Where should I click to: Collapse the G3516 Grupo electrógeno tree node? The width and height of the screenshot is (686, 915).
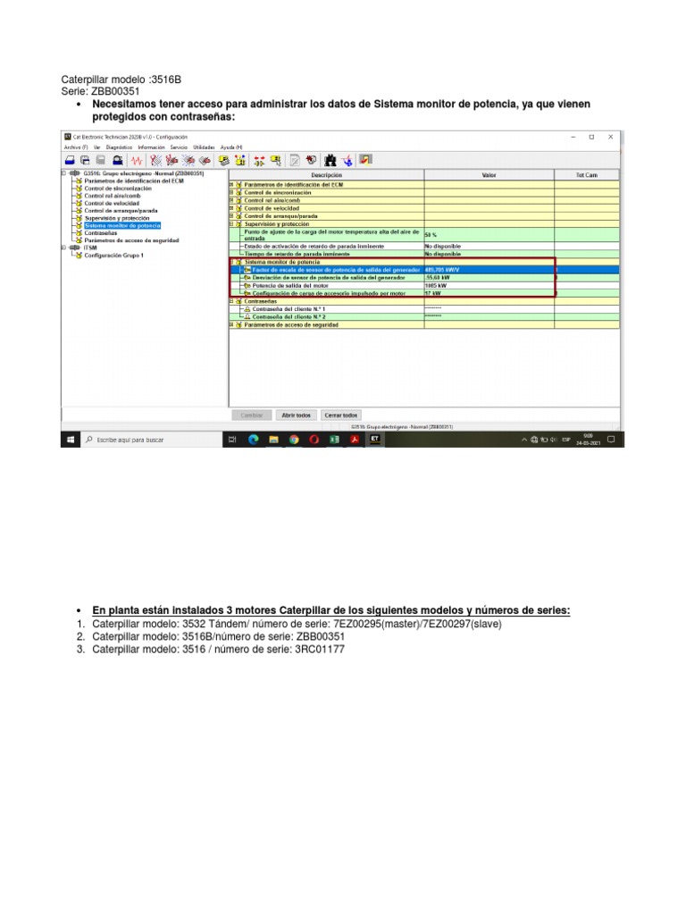click(64, 173)
